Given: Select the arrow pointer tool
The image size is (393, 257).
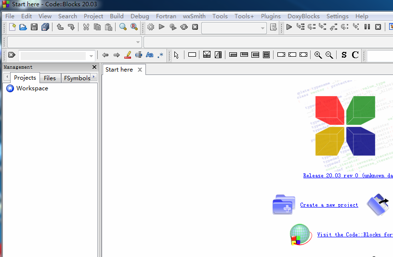Looking at the screenshot, I should click(176, 55).
